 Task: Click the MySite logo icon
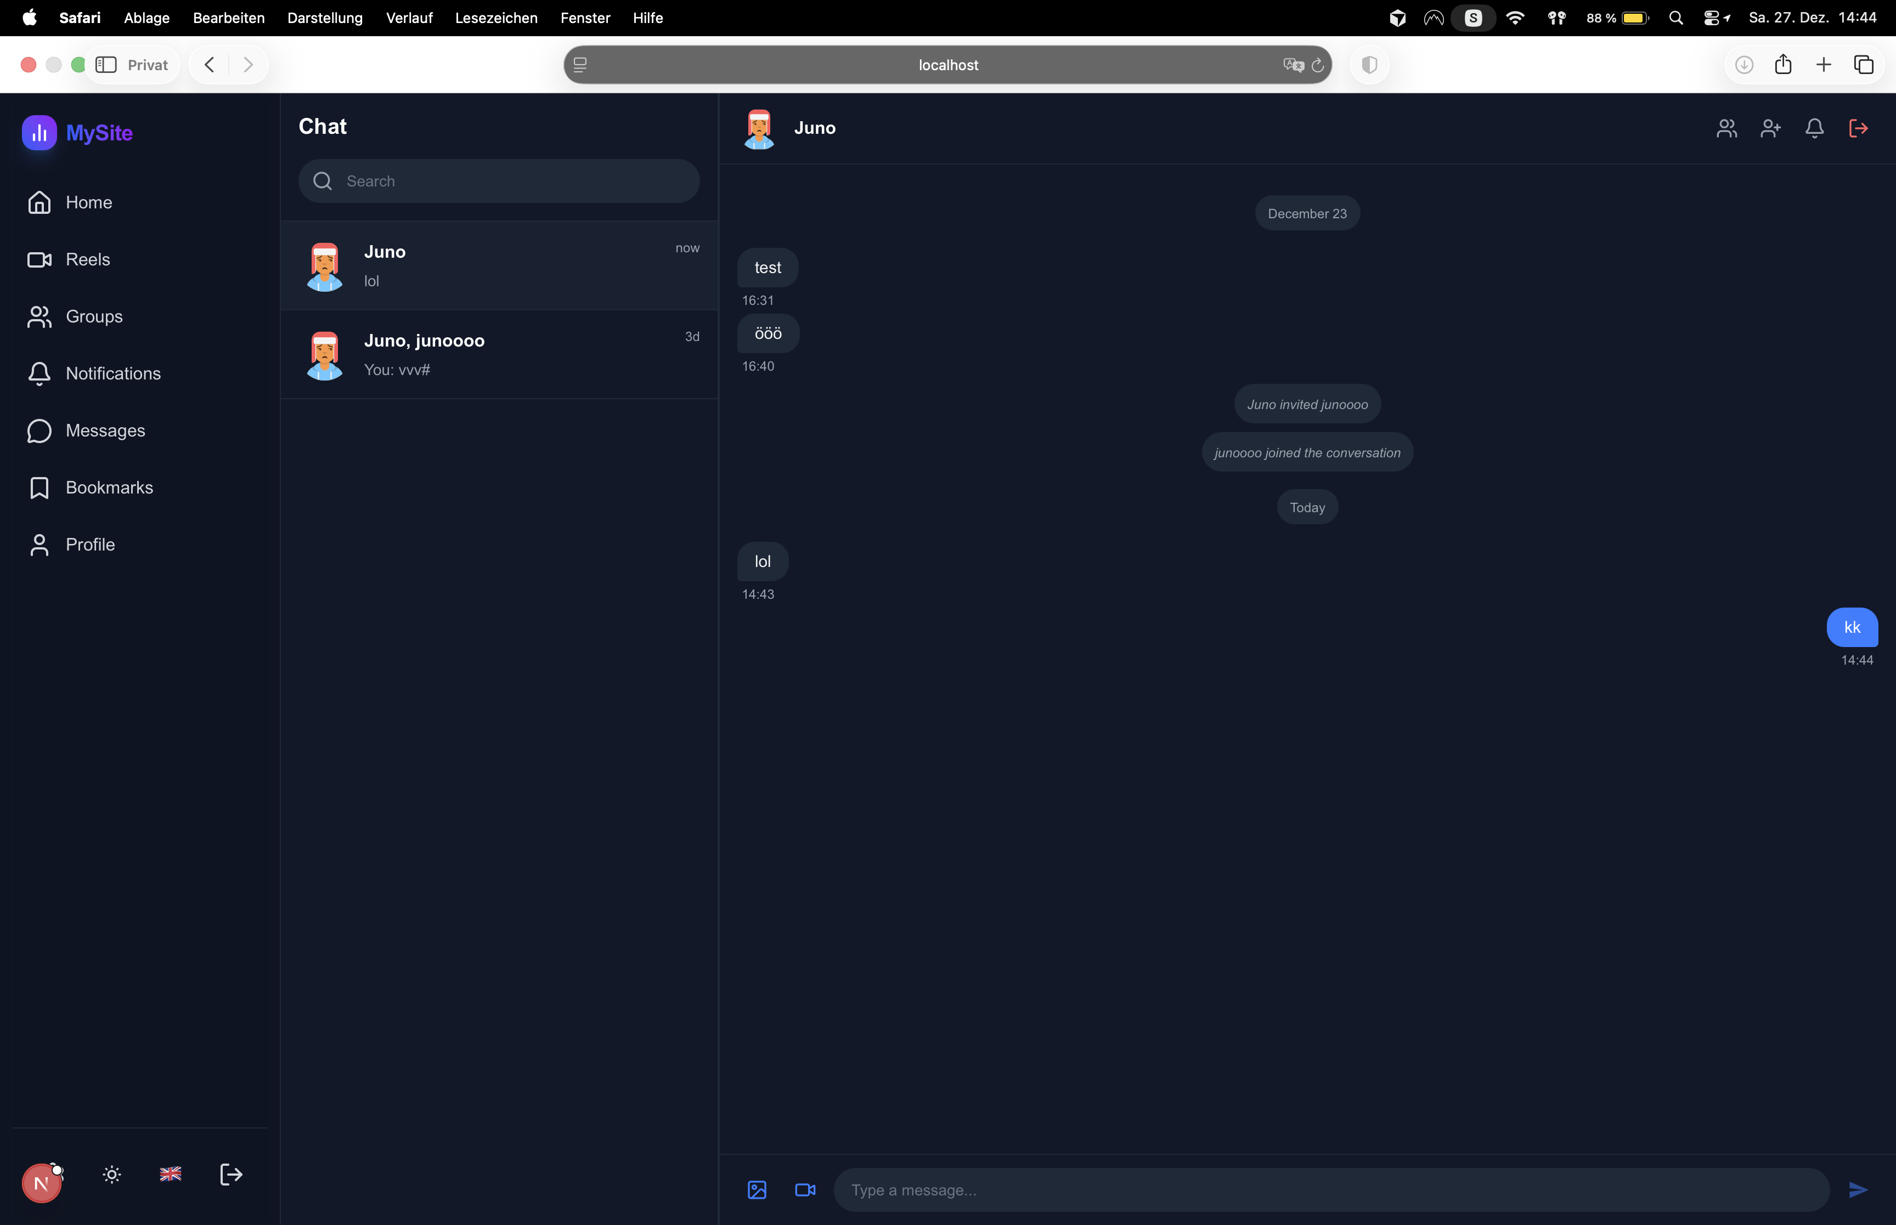click(39, 133)
